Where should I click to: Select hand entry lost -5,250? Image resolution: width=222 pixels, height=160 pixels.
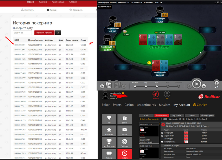coord(149,133)
